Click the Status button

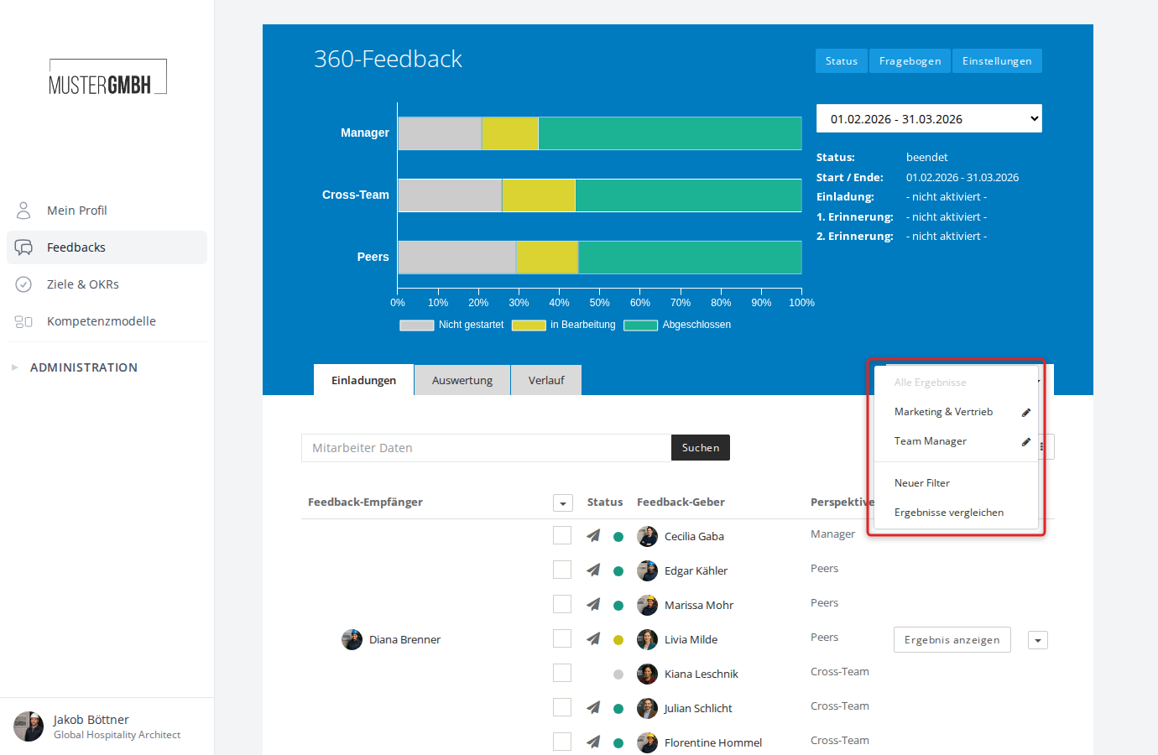pyautogui.click(x=842, y=60)
